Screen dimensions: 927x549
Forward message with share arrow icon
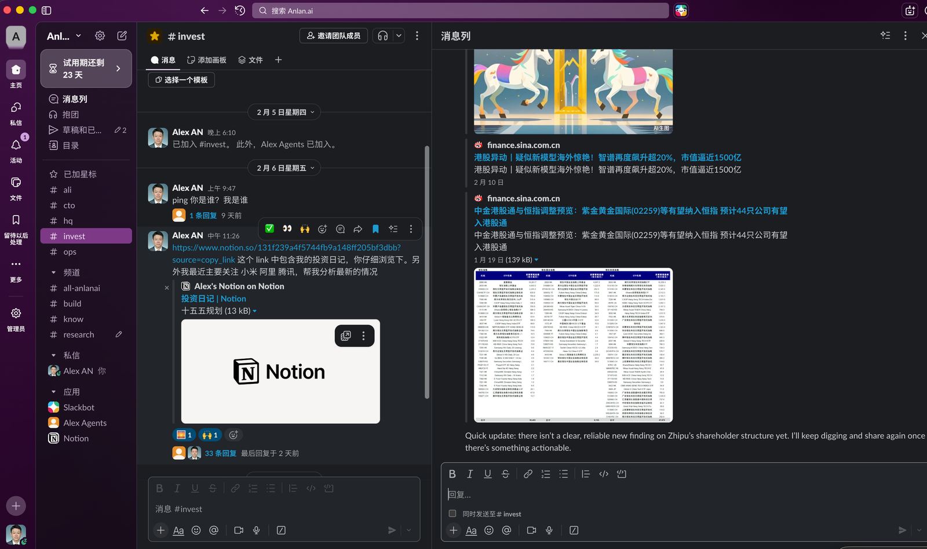click(358, 228)
